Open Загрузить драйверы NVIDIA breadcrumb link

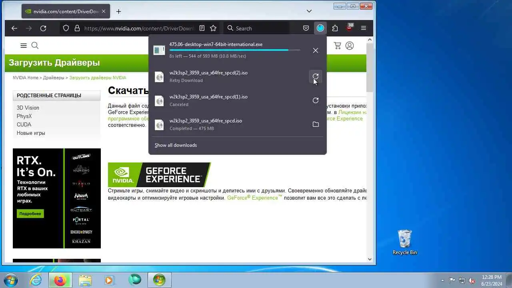98,78
